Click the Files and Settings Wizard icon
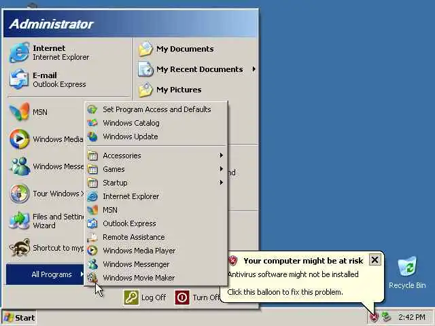 [x=19, y=221]
